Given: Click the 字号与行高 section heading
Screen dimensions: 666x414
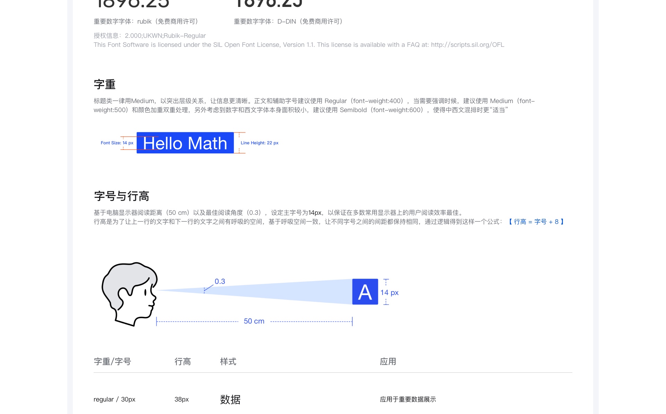Looking at the screenshot, I should (121, 196).
